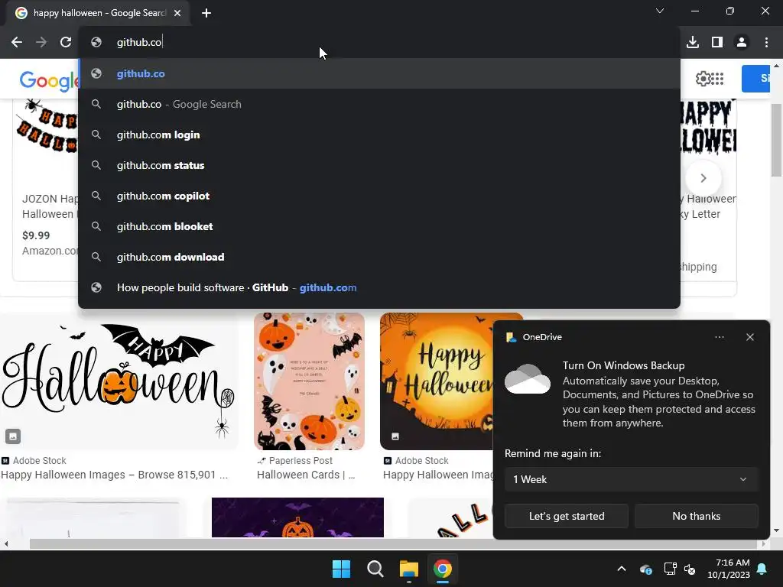Viewport: 783px width, 587px height.
Task: Click the scroll-down arrow of vertical scrollbar
Action: click(x=776, y=530)
